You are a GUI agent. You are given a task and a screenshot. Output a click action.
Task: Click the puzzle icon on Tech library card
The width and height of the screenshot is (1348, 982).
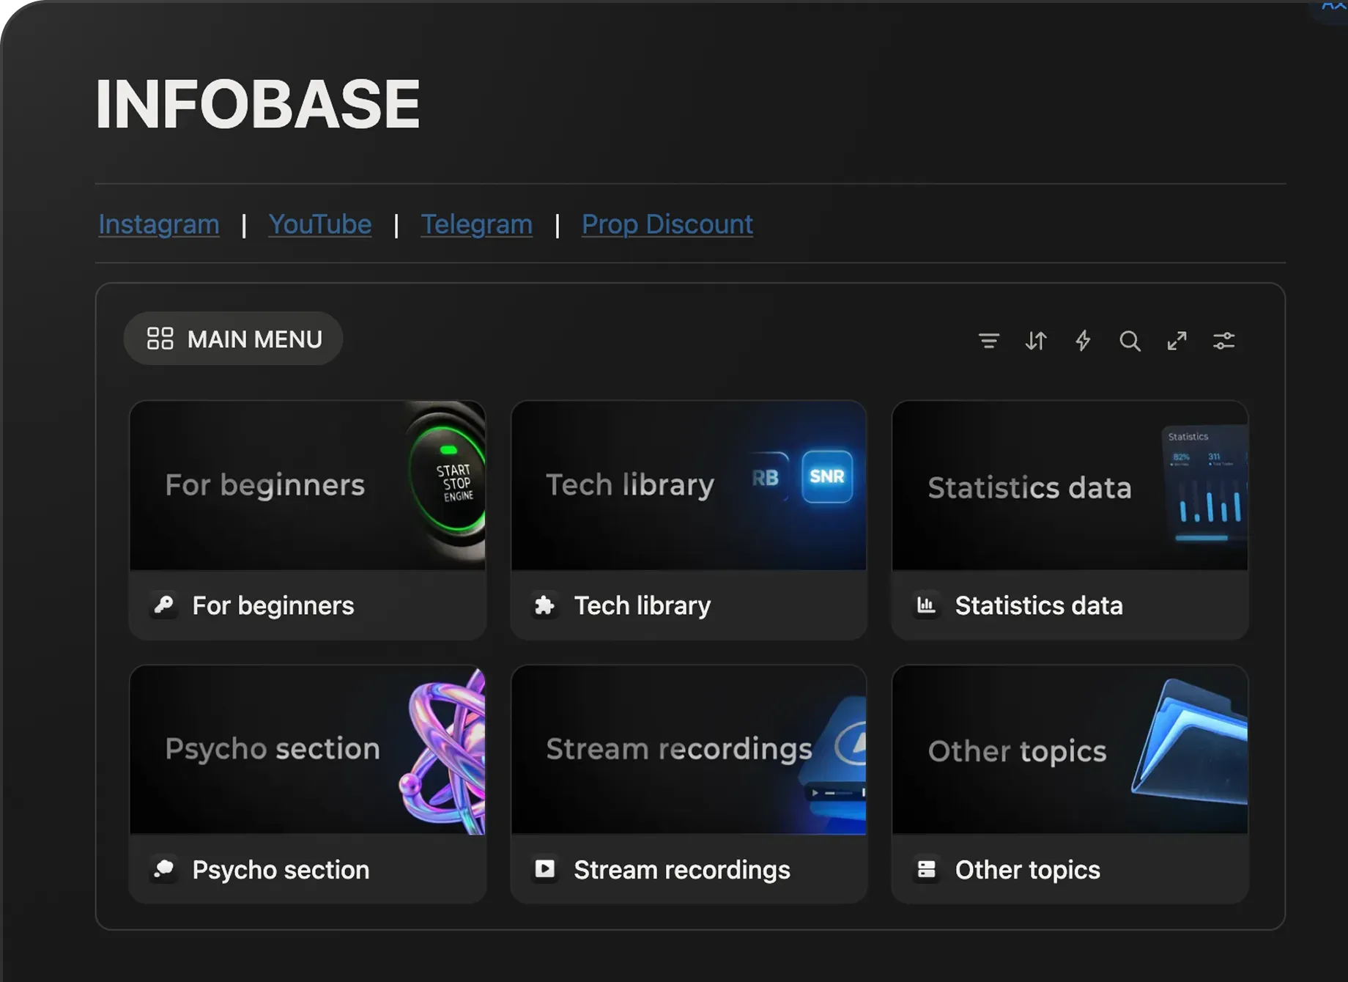click(545, 605)
